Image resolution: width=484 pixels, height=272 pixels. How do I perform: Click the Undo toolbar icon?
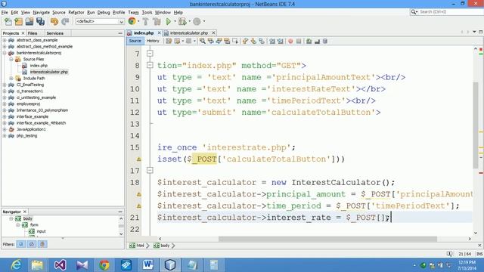54,21
